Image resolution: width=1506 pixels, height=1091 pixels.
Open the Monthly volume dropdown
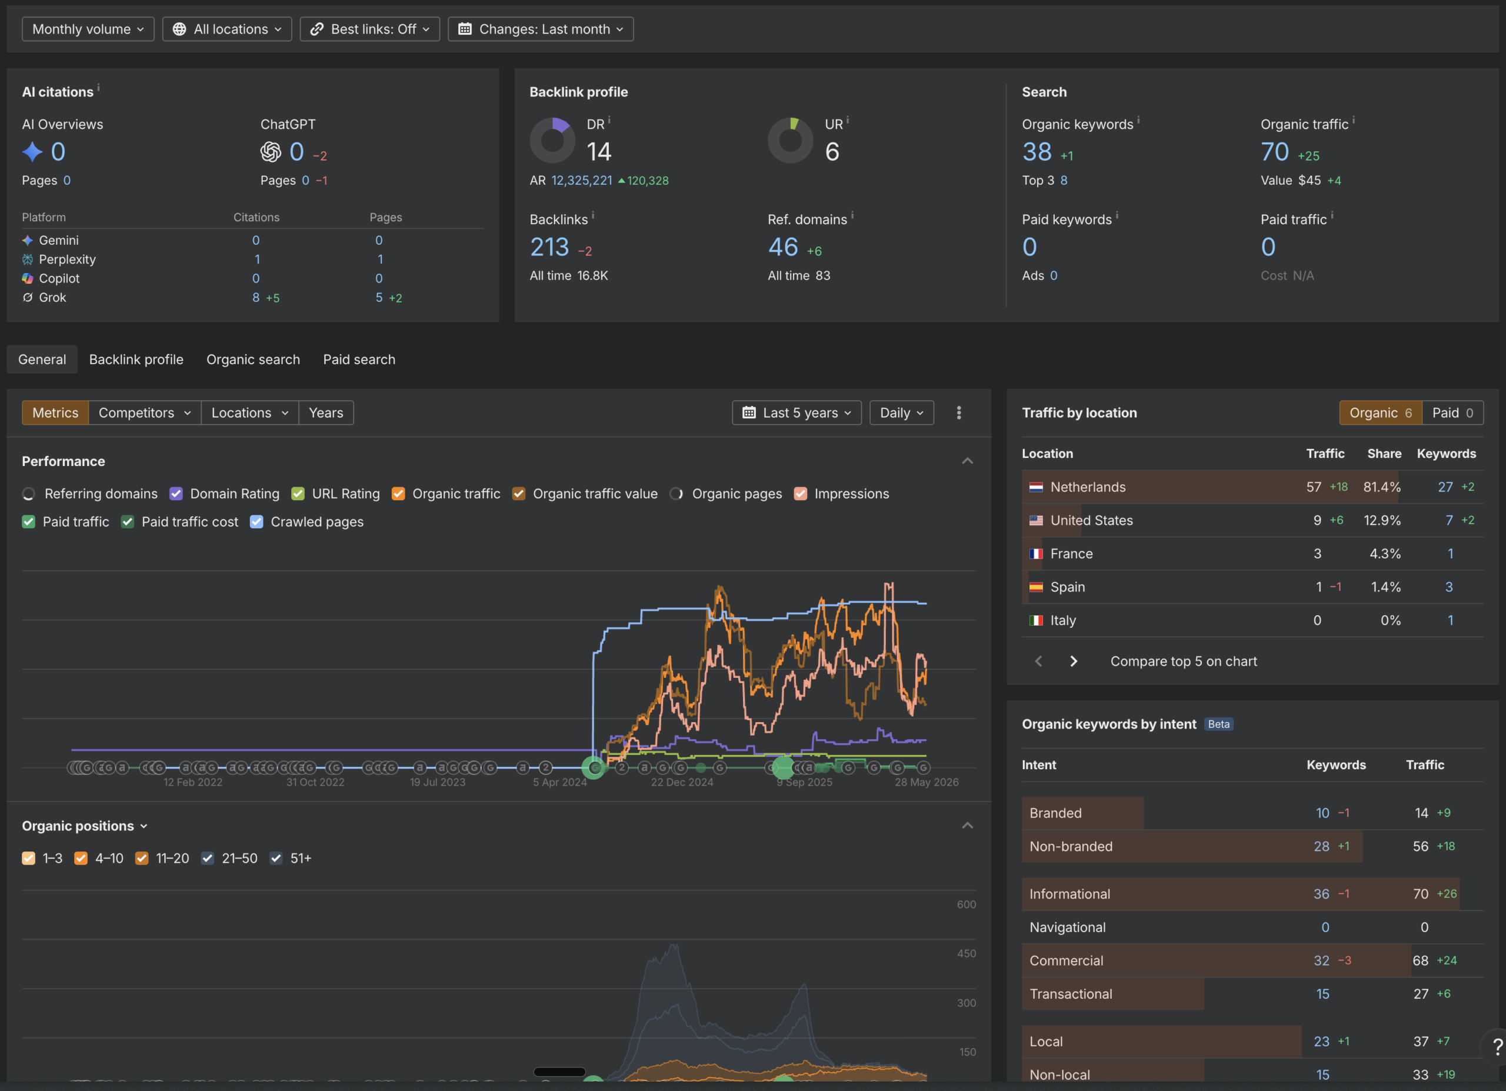pyautogui.click(x=88, y=29)
